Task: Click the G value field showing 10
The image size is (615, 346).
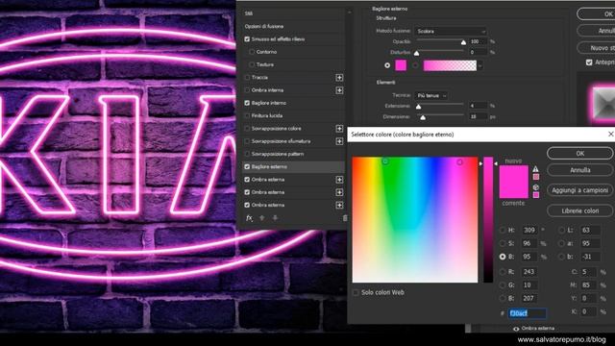Action: click(529, 285)
